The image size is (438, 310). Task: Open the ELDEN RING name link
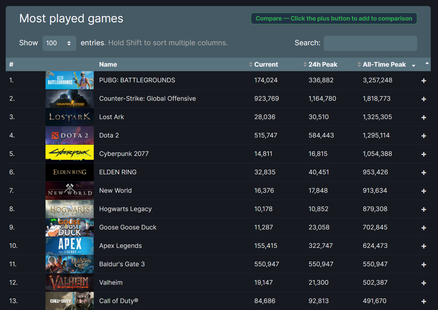[118, 172]
